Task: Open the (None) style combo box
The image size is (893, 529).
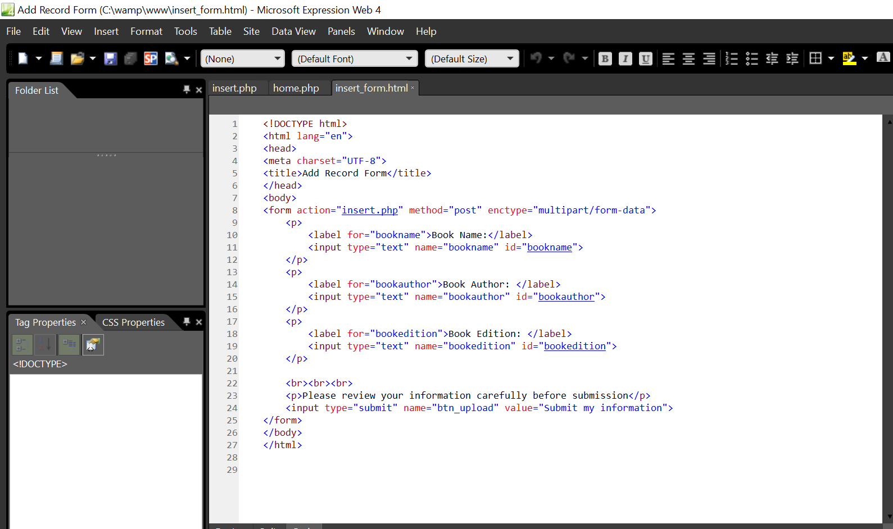Action: [x=243, y=58]
